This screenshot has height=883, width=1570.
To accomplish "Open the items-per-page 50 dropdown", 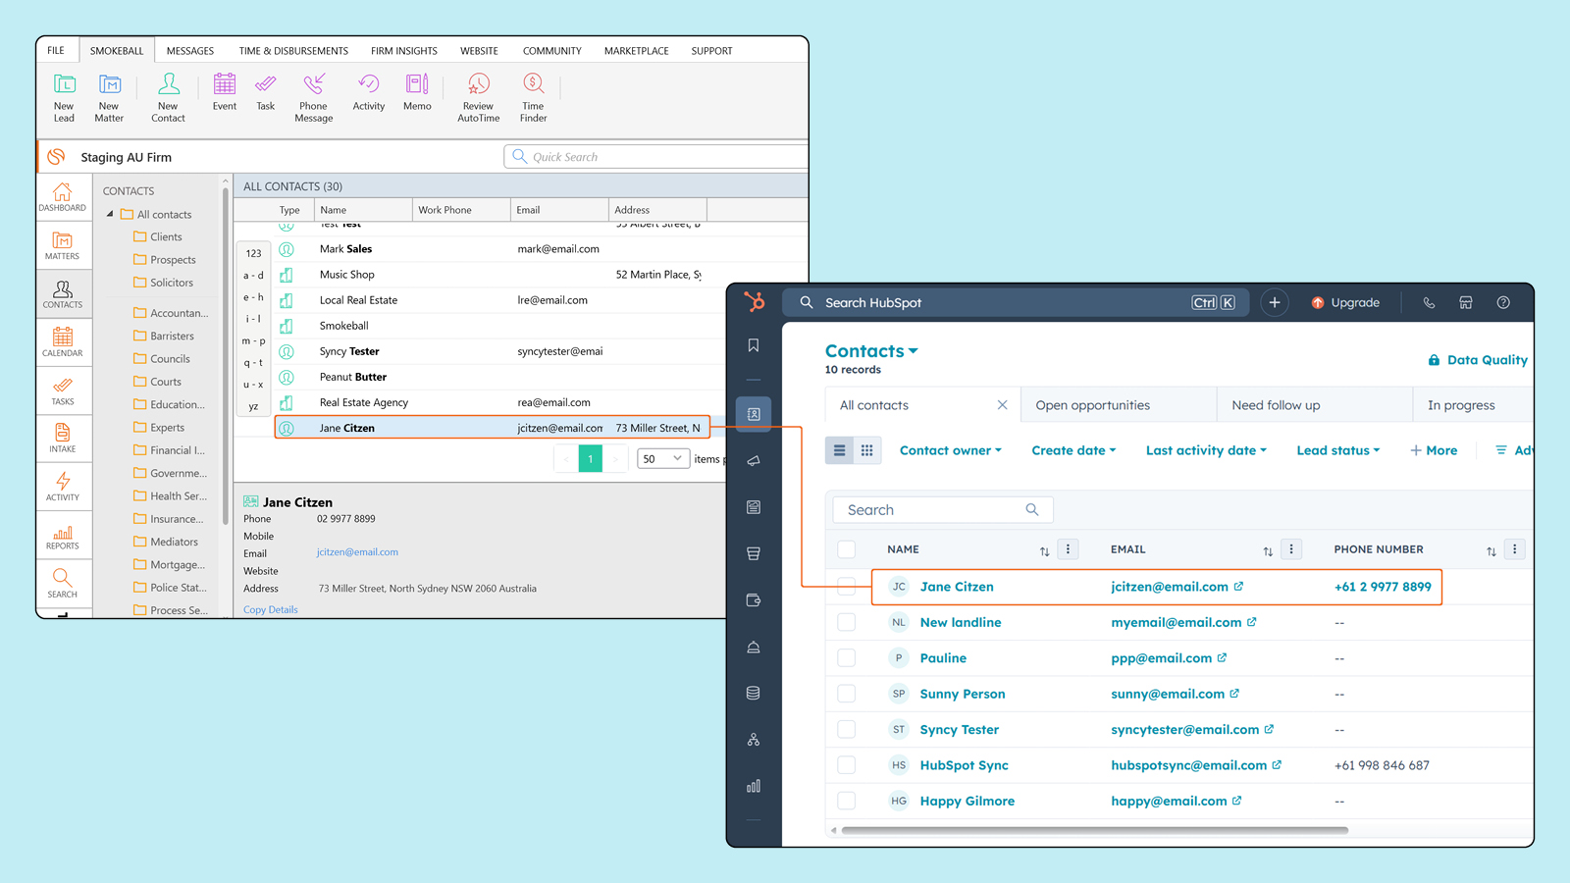I will pos(663,458).
